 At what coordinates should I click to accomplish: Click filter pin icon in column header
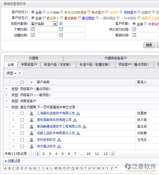pos(31,82)
